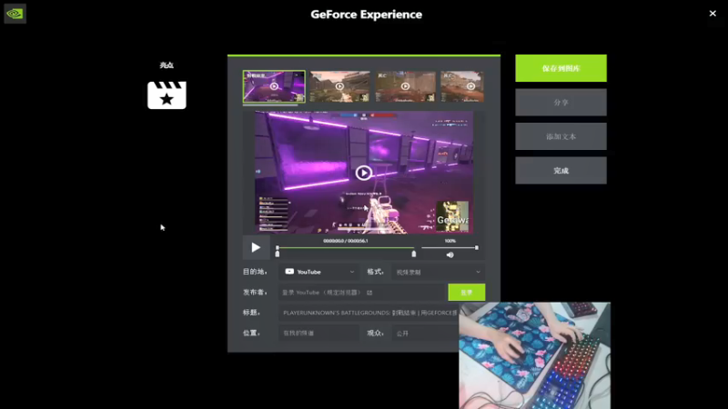Click the 完成 done button
This screenshot has height=409, width=728.
(561, 171)
